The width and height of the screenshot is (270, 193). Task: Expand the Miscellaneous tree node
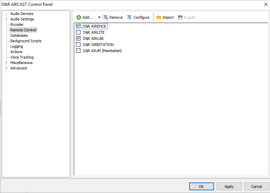coord(6,63)
